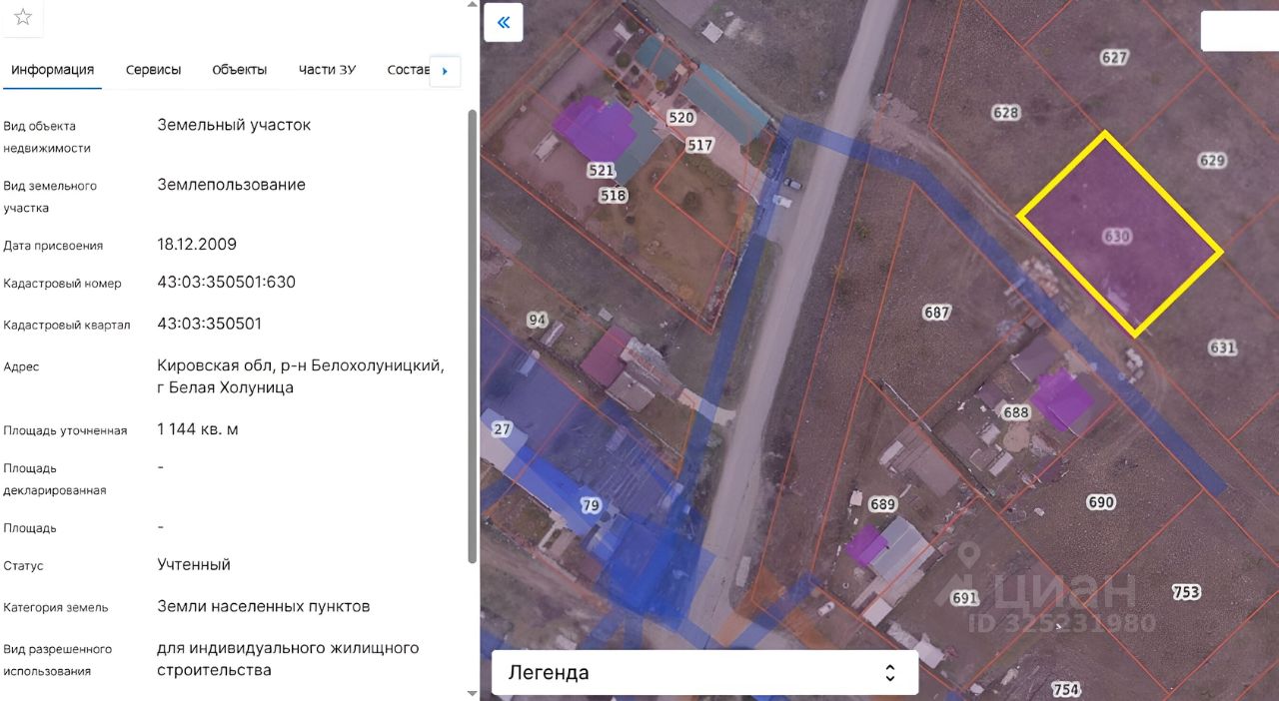Screen dimensions: 1279x701
Task: Select parcel label 688 on map
Action: tap(1015, 411)
